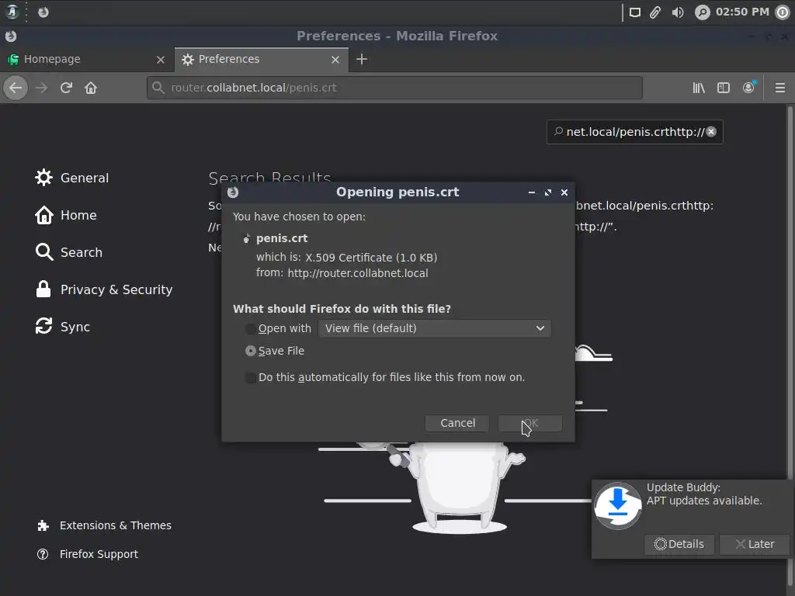This screenshot has height=596, width=795.
Task: Select the Save File radio button
Action: (251, 351)
